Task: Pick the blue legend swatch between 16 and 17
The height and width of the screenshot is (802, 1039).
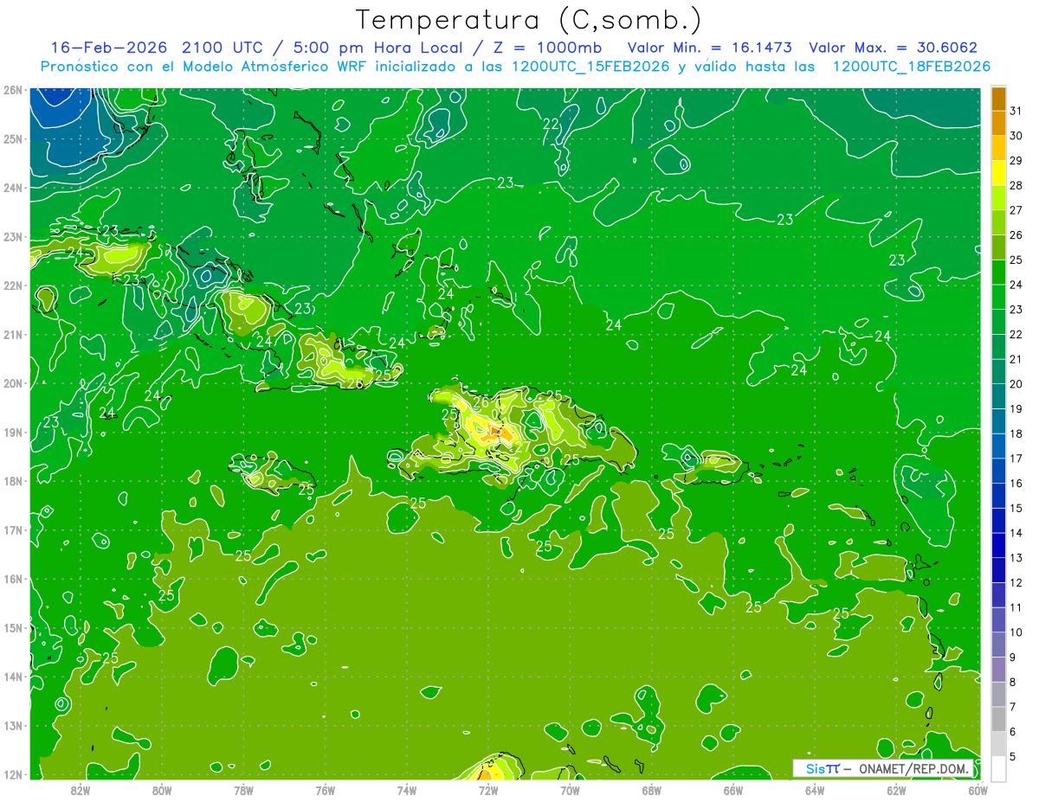Action: pos(998,471)
